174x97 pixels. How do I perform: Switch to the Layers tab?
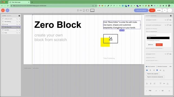(x=4, y=16)
